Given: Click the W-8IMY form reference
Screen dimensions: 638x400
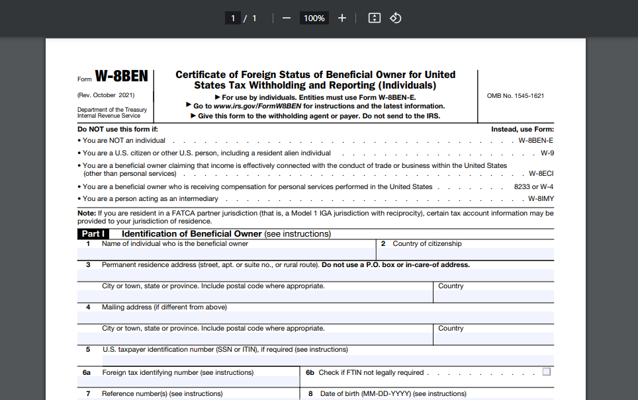Looking at the screenshot, I should (x=541, y=199).
